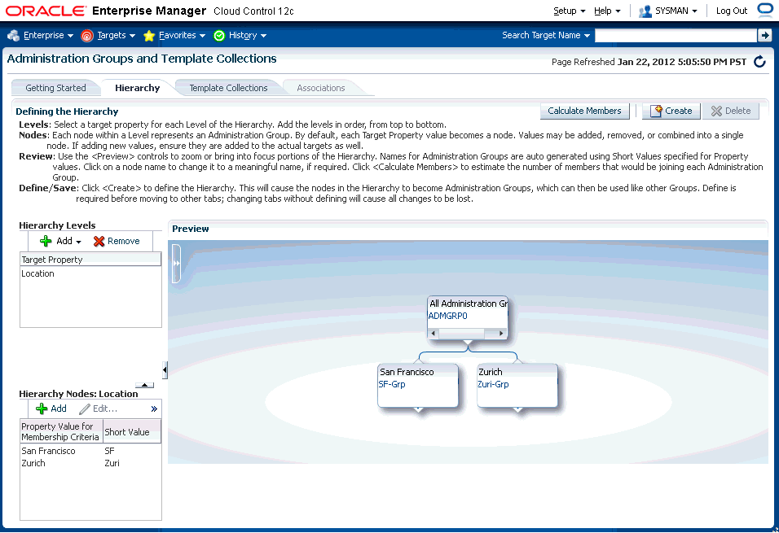Click right scroll arrow in ADMGRP0 node

(501, 334)
